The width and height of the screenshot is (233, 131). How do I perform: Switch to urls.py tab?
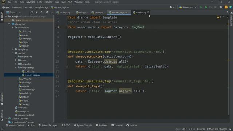coord(81,12)
